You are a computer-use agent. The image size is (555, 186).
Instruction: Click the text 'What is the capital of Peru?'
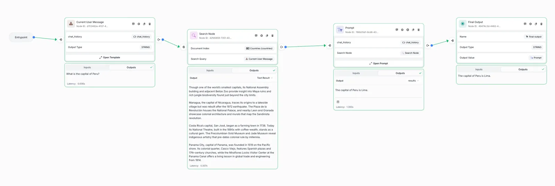(83, 74)
